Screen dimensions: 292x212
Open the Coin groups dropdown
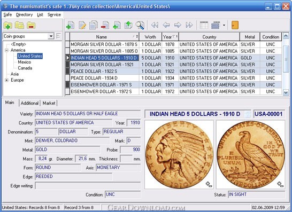(51, 36)
